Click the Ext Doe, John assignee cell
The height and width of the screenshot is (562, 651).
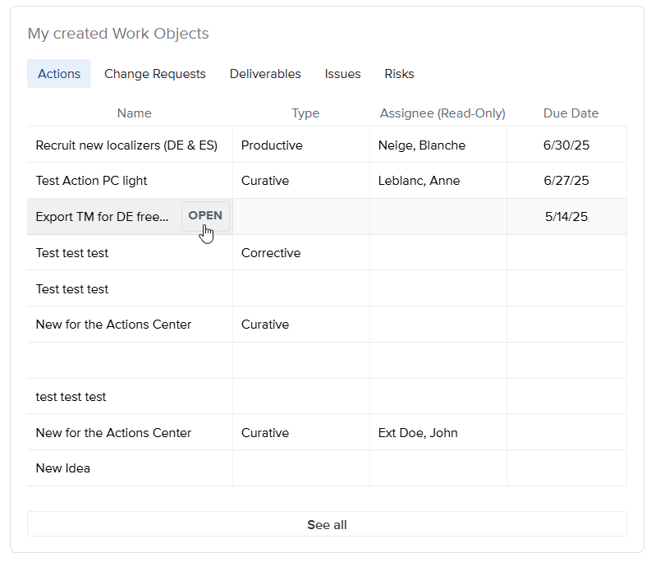tap(418, 433)
